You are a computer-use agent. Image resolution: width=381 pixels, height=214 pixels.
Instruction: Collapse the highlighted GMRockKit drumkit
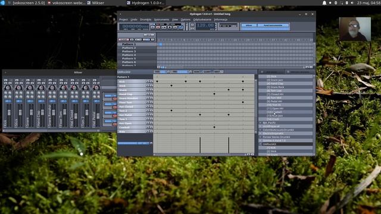tap(261, 144)
